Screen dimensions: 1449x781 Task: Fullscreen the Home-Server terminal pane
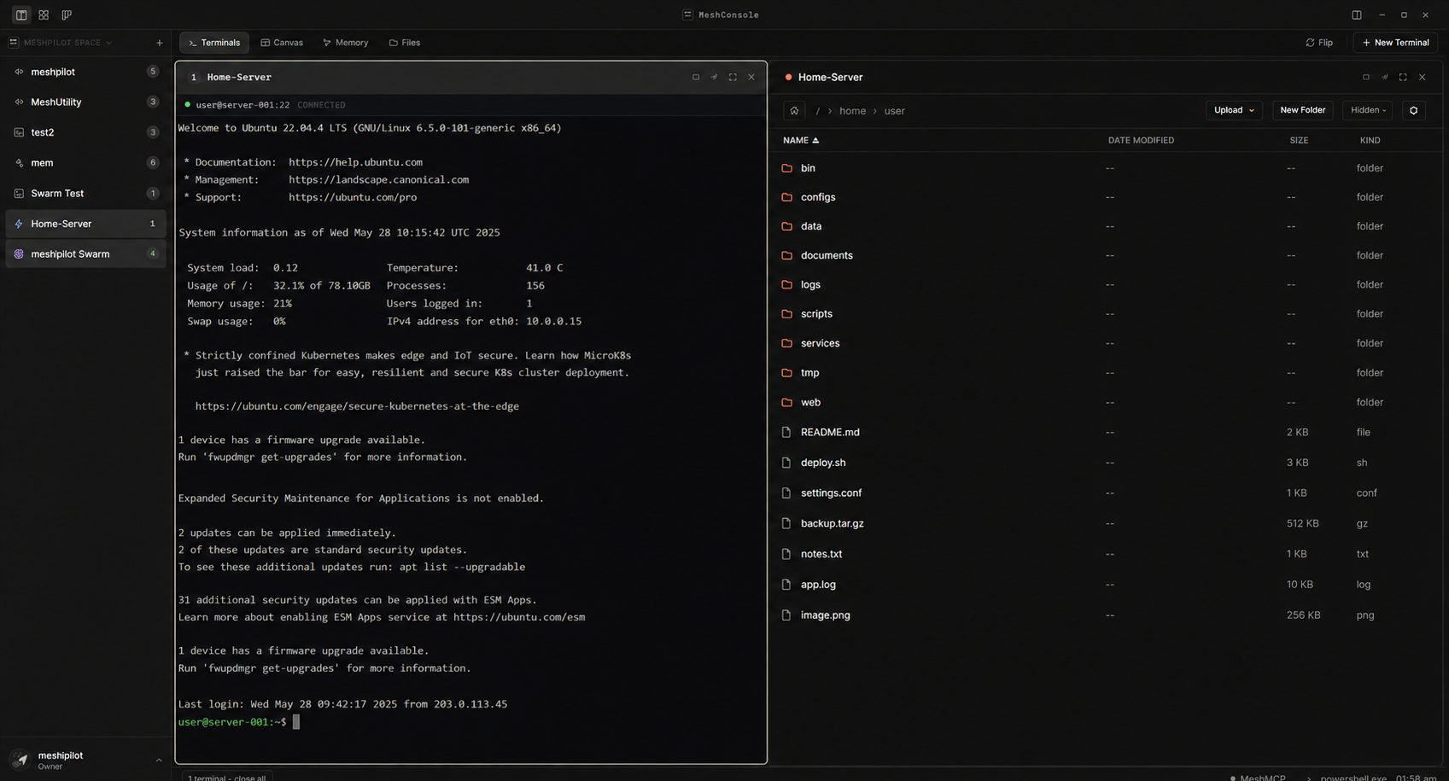pos(733,77)
